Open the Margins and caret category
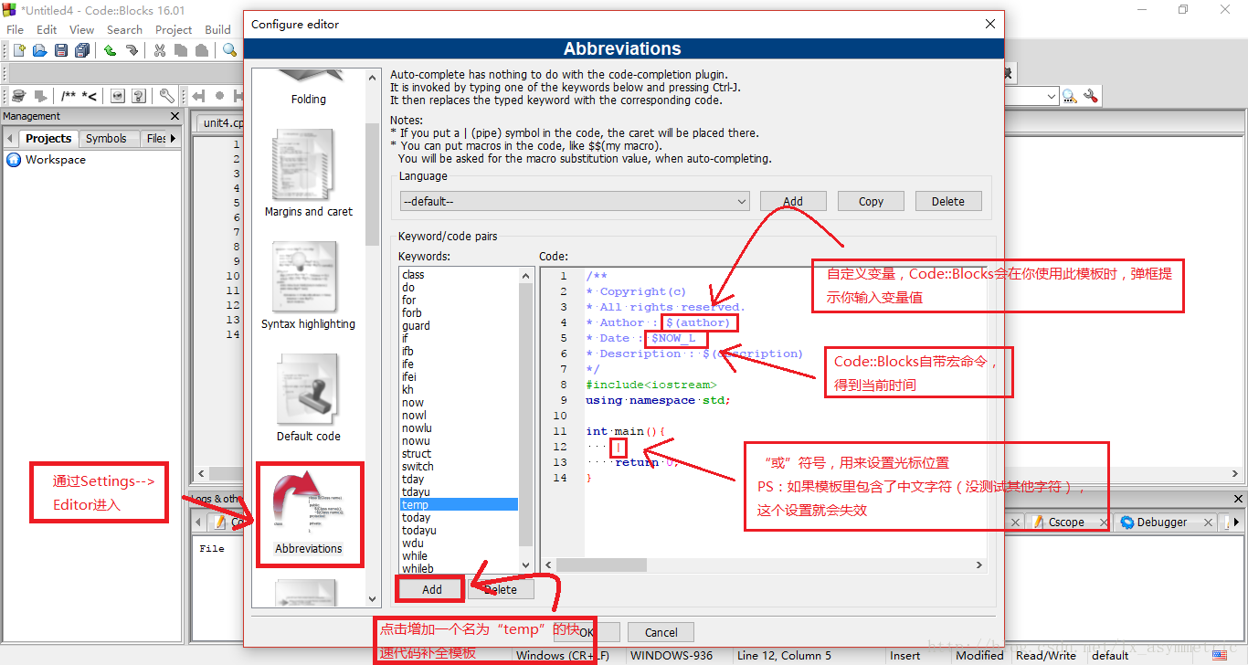Image resolution: width=1248 pixels, height=665 pixels. click(x=308, y=174)
